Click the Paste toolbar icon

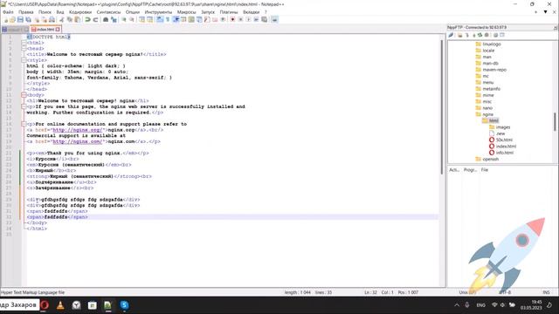pos(77,19)
